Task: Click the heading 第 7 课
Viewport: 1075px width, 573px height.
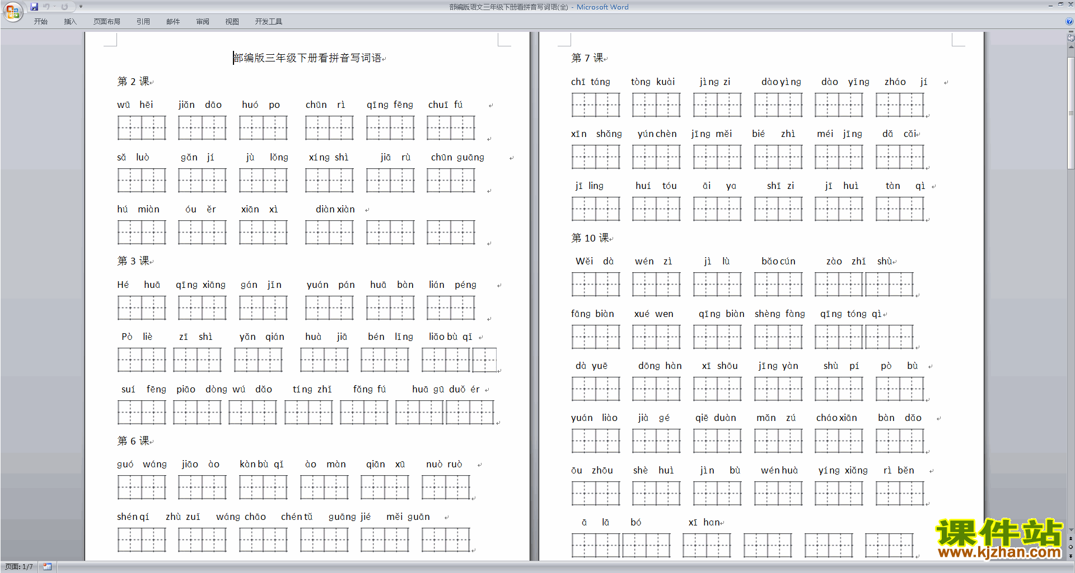Action: pos(587,58)
